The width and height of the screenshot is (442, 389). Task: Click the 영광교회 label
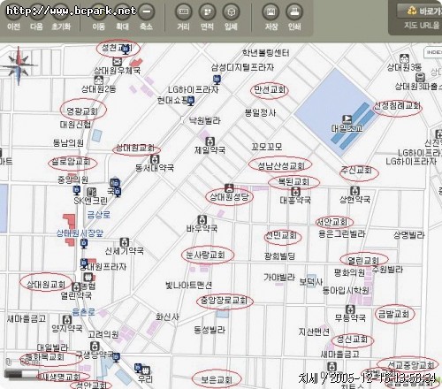click(x=82, y=111)
